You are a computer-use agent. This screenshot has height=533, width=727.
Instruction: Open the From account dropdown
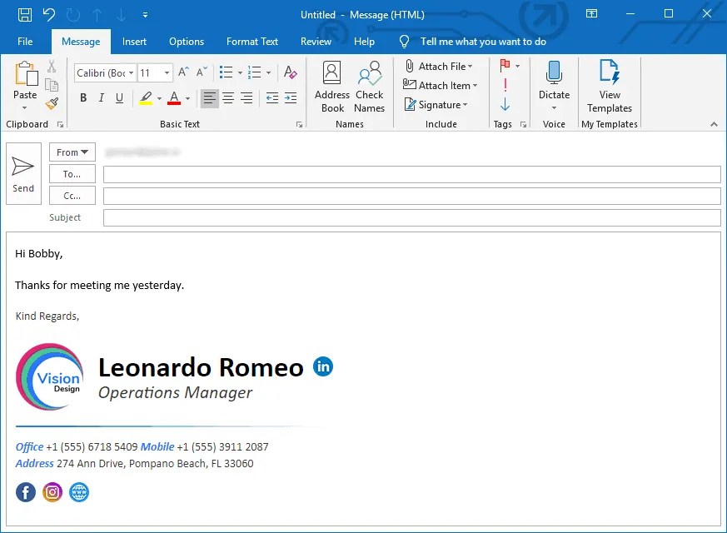(x=72, y=152)
